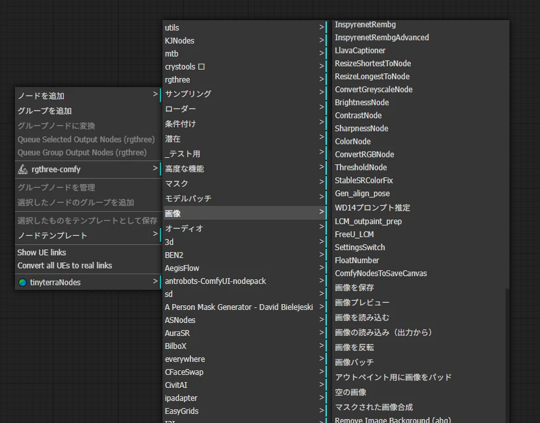Select InspyrenetRembgAdvanced node
540x423 pixels.
point(381,37)
